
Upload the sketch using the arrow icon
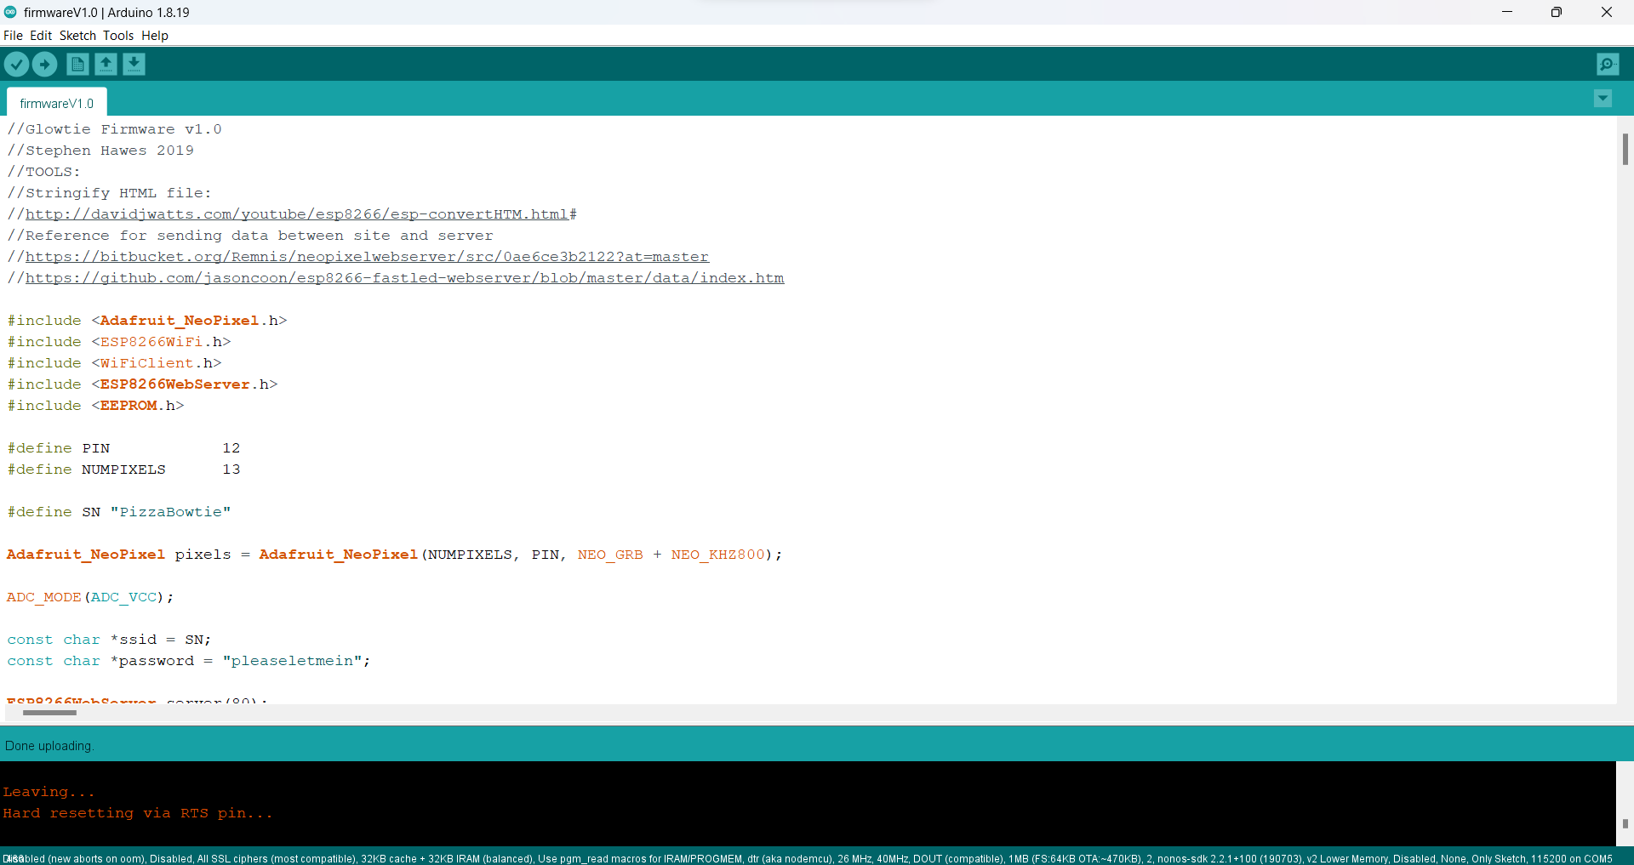pos(44,64)
